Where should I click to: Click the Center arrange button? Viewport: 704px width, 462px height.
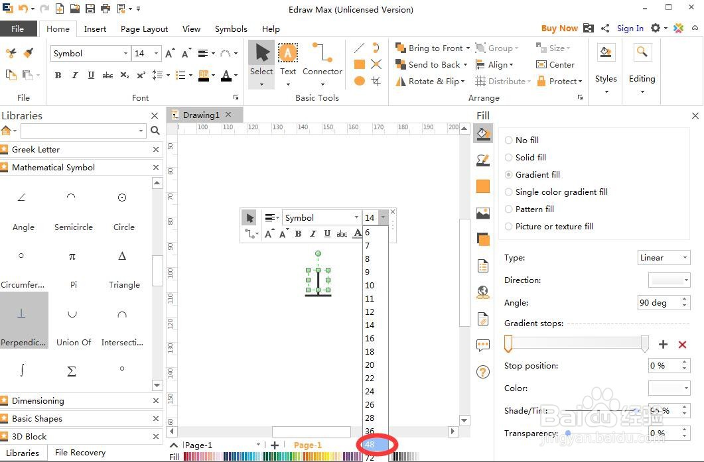[555, 64]
